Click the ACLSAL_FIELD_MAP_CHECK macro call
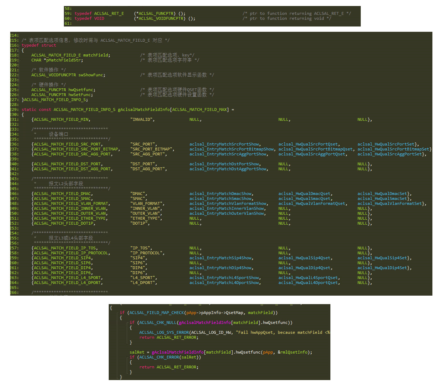The height and width of the screenshot is (385, 443). 156,313
